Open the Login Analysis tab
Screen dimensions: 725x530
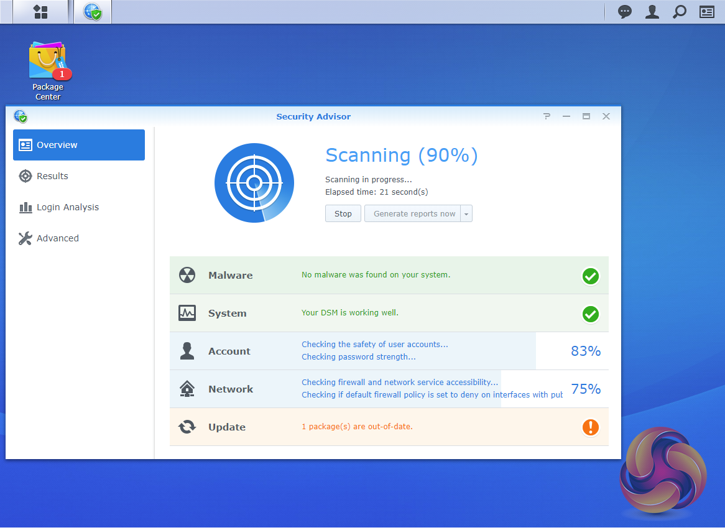(x=79, y=207)
